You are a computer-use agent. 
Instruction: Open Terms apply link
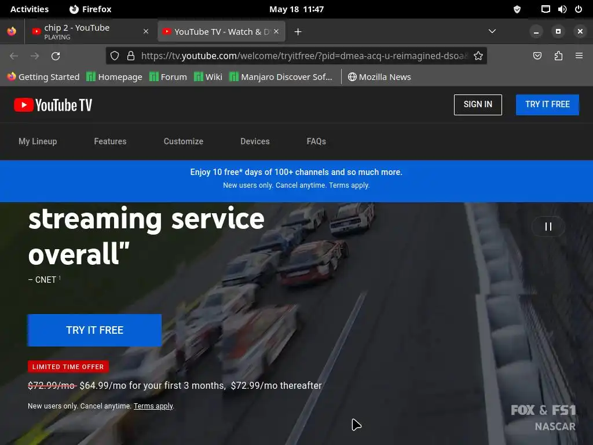coord(153,406)
